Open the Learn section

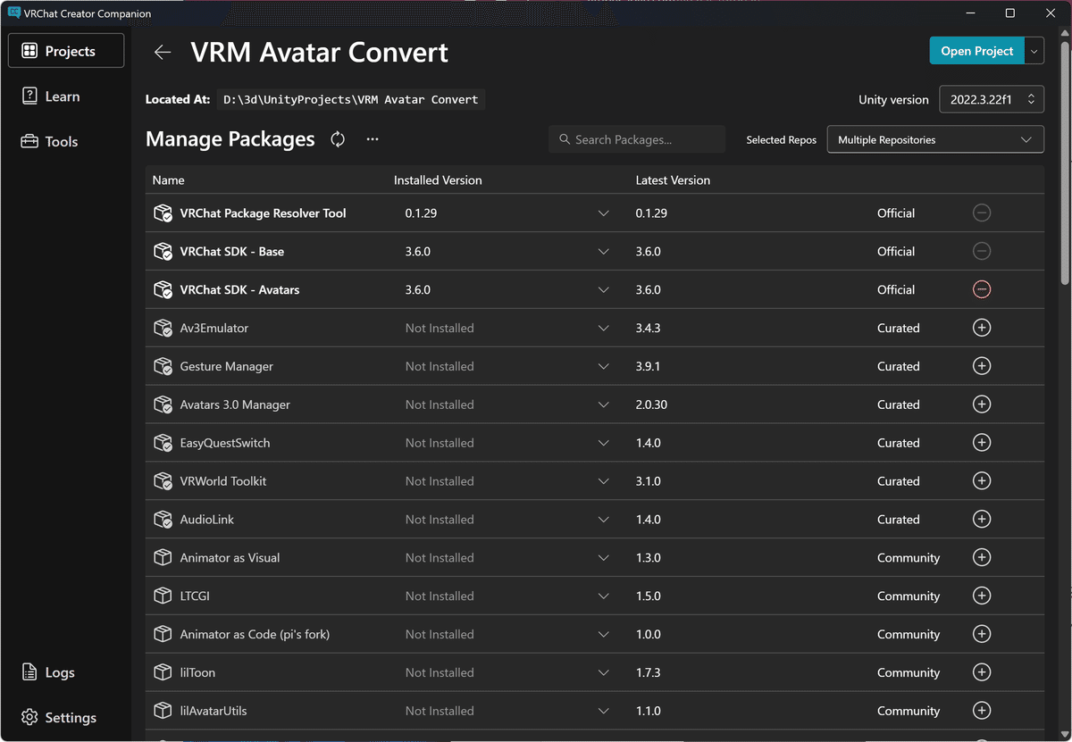click(66, 96)
